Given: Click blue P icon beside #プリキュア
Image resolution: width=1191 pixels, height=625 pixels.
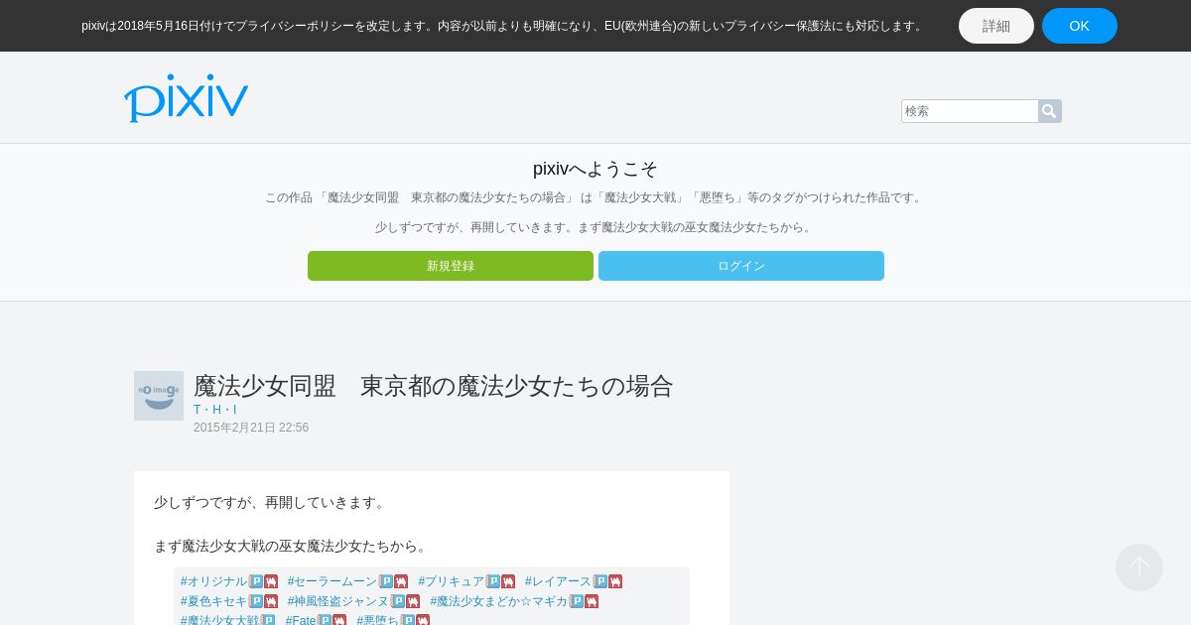Looking at the screenshot, I should [x=493, y=581].
